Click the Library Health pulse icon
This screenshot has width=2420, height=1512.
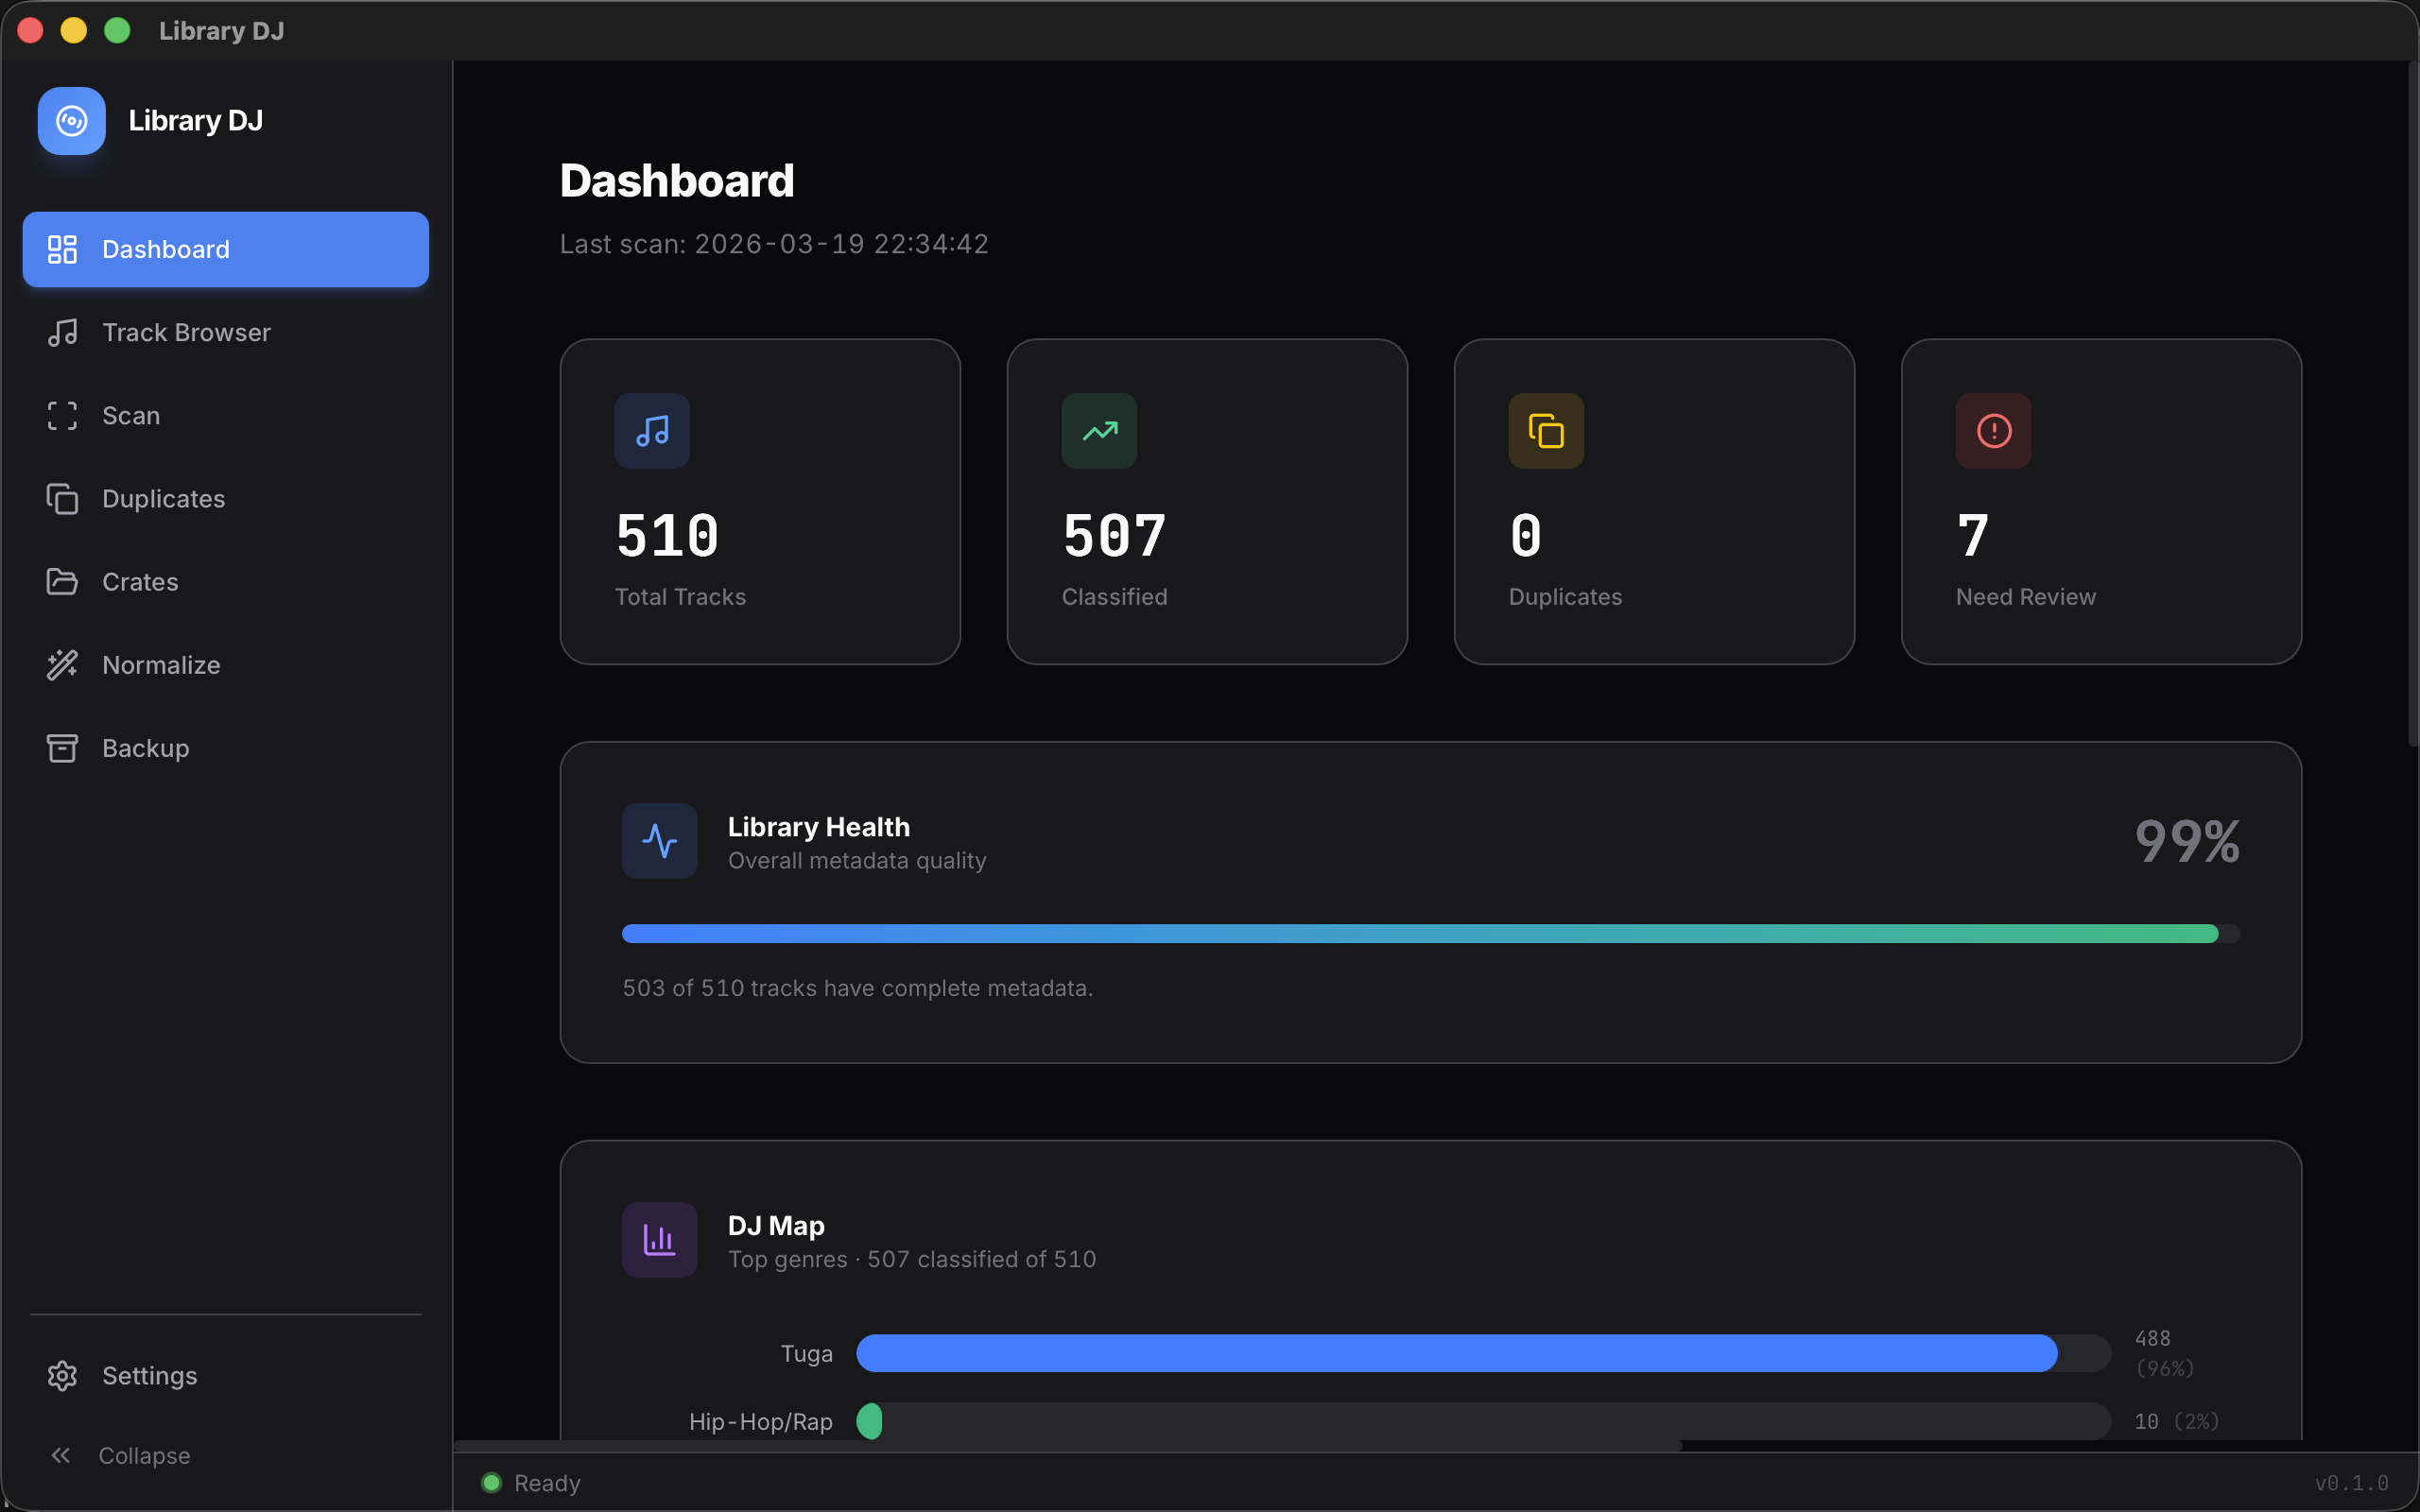[659, 841]
